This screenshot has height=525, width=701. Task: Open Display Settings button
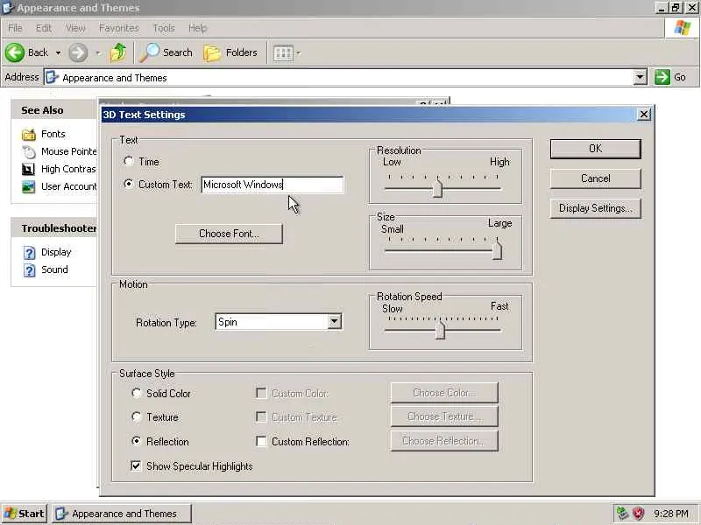pos(596,208)
